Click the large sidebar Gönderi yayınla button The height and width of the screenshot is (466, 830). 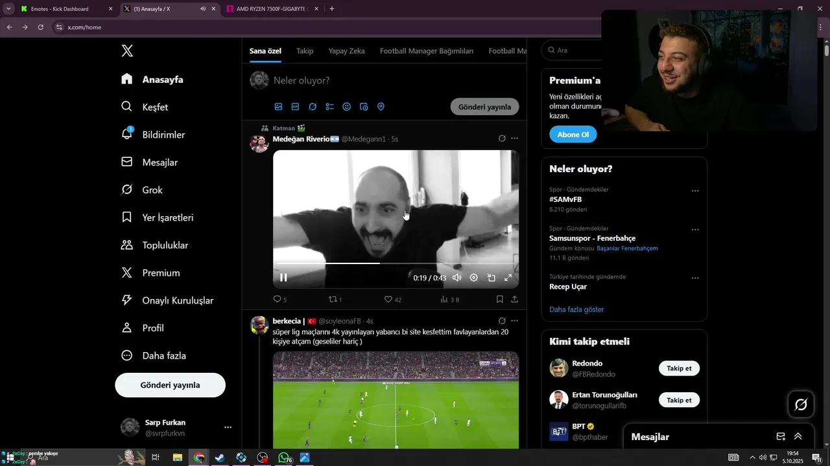coord(170,385)
